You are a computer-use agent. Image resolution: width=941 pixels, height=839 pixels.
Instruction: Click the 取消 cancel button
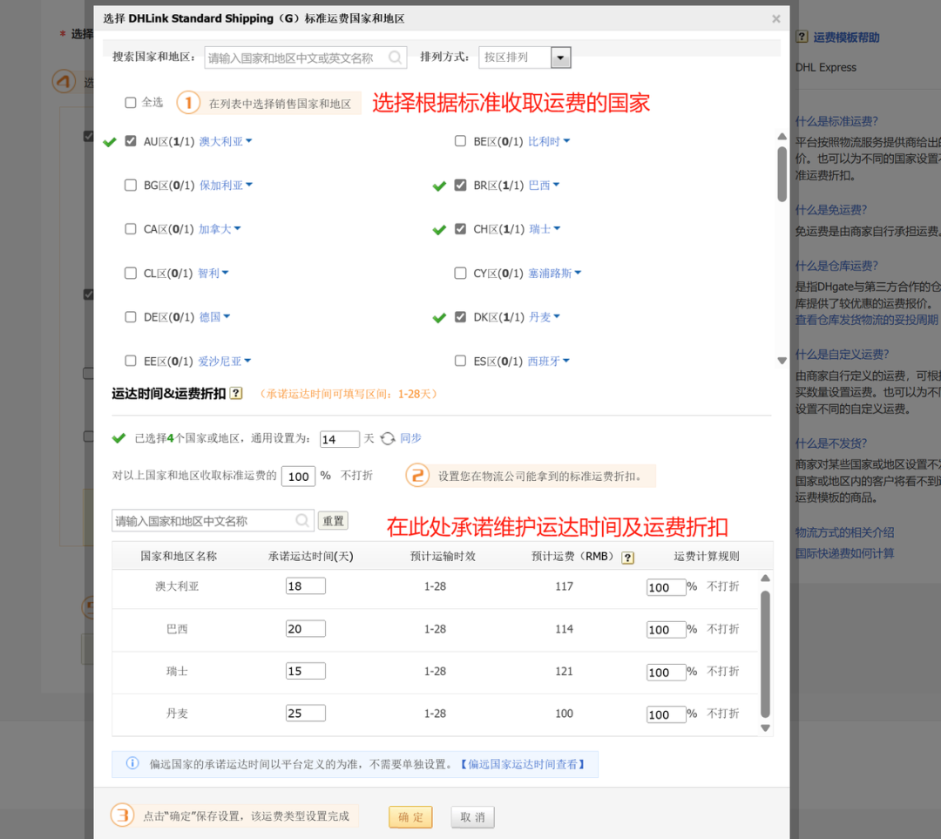point(471,816)
